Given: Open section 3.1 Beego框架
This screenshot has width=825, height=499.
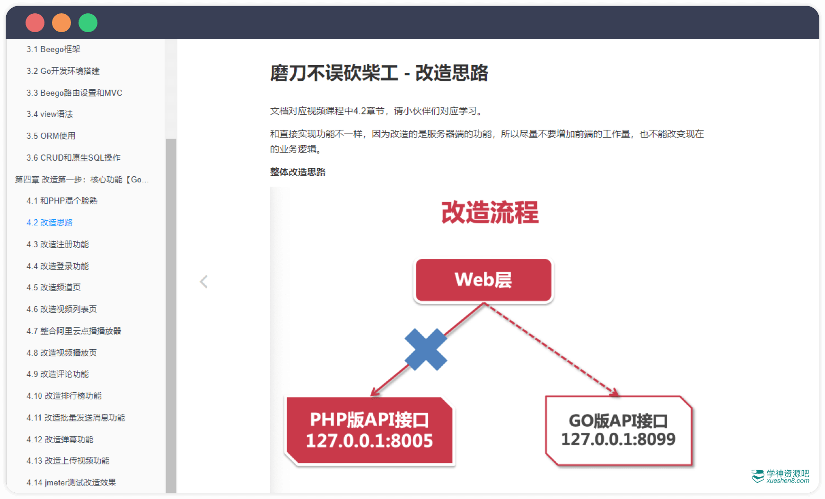Looking at the screenshot, I should pos(53,49).
